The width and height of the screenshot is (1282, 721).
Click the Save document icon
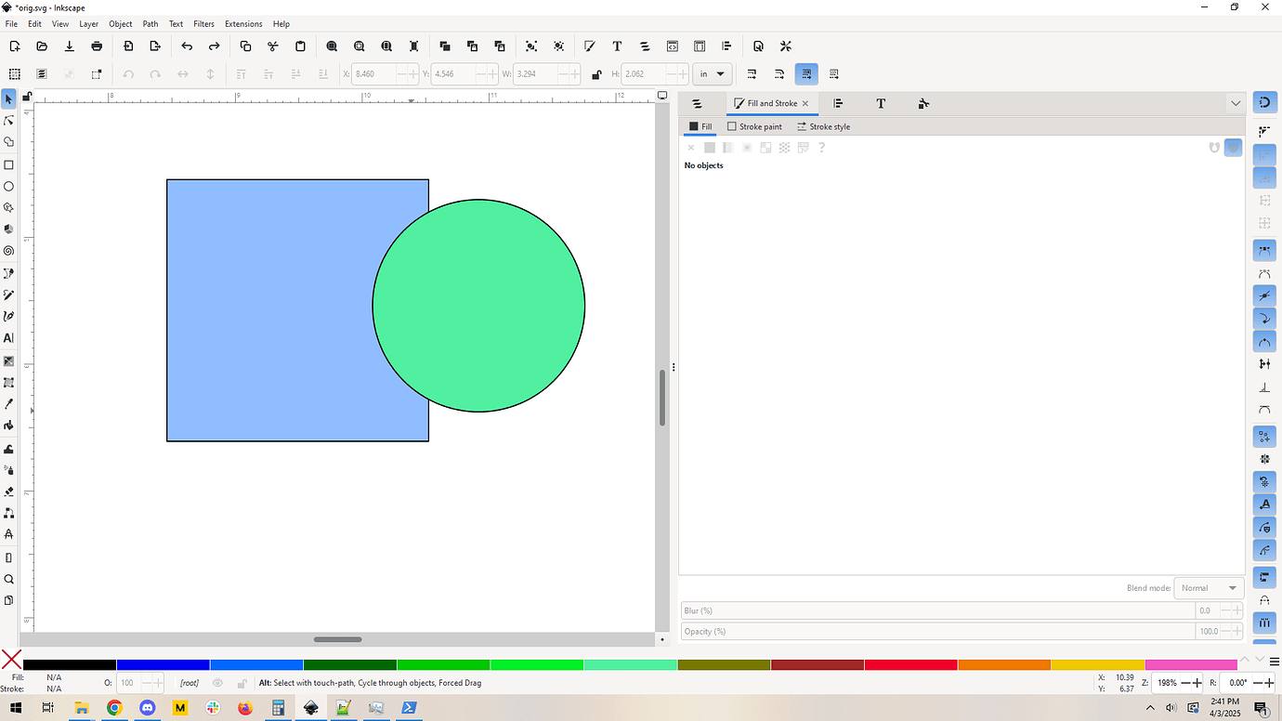tap(70, 46)
